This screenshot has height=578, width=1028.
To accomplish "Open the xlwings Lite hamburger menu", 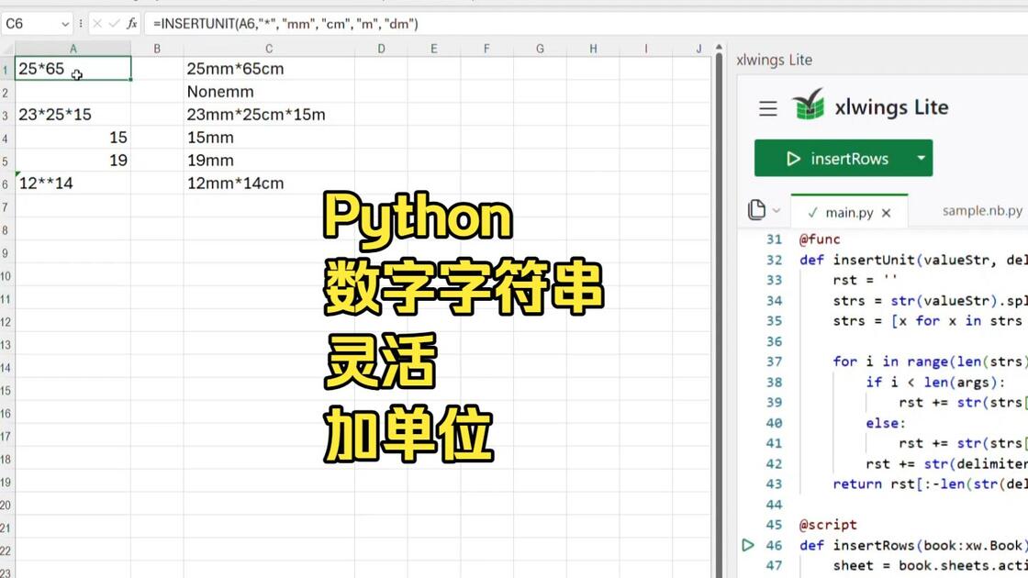I will coord(767,108).
